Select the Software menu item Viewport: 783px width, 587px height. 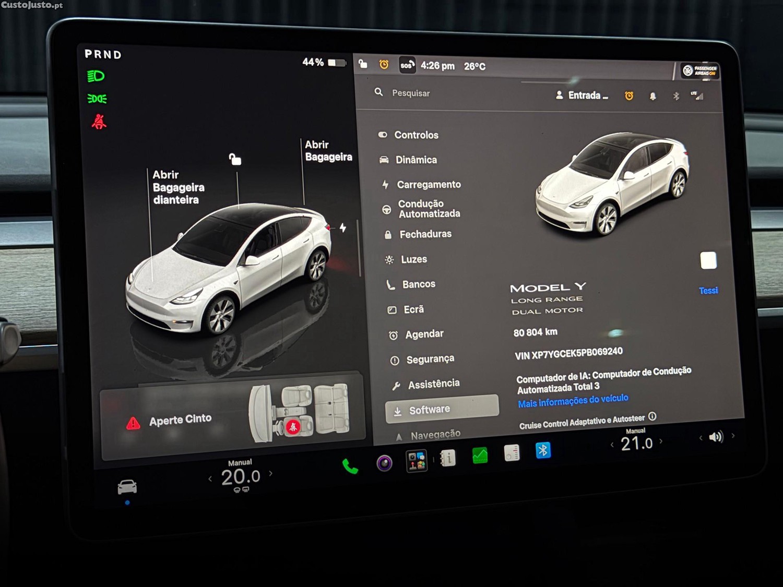point(442,409)
